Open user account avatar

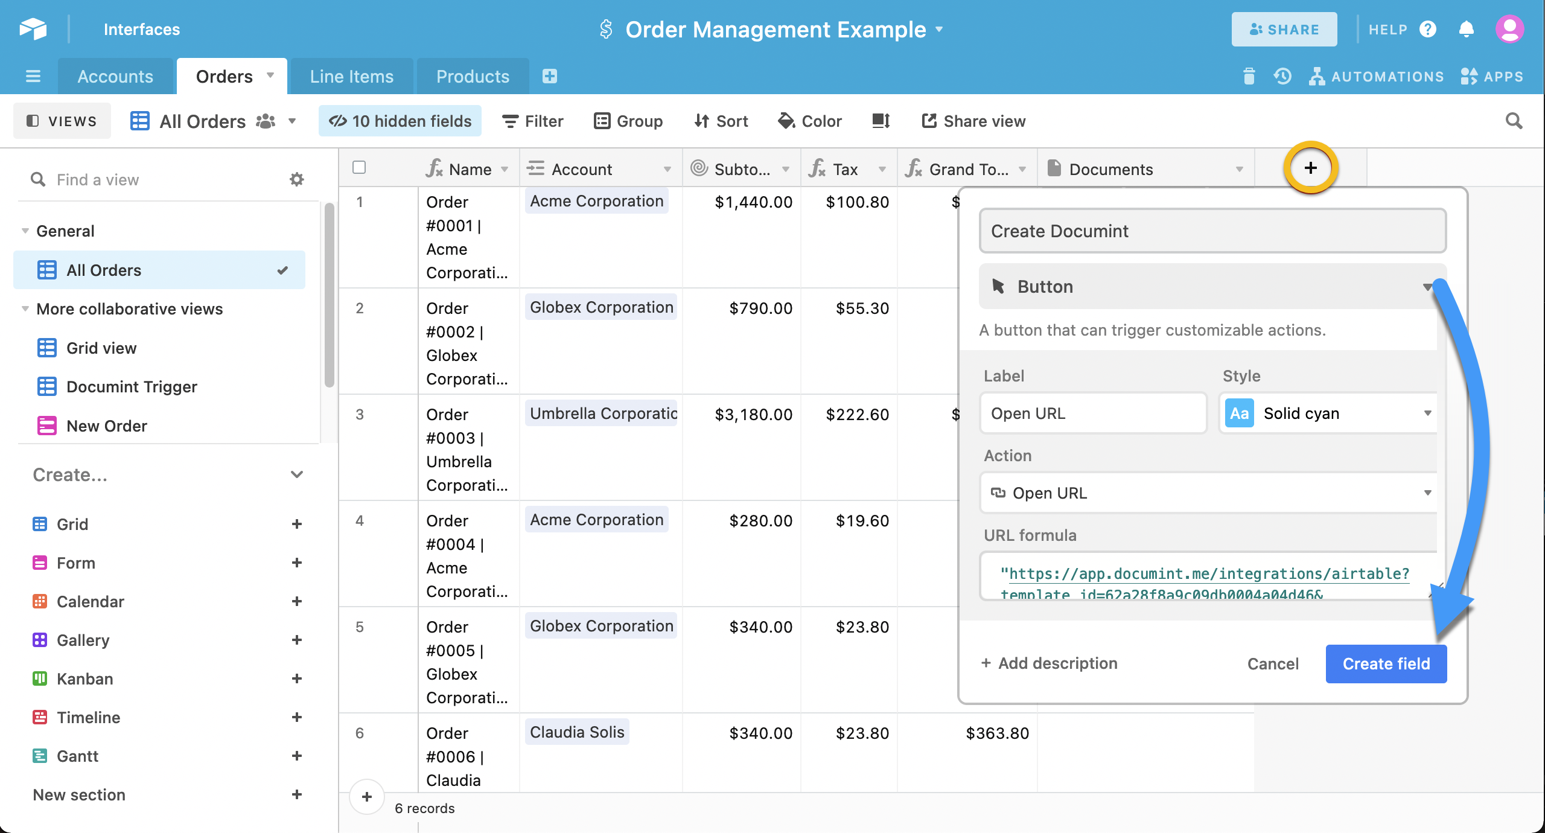pyautogui.click(x=1510, y=29)
